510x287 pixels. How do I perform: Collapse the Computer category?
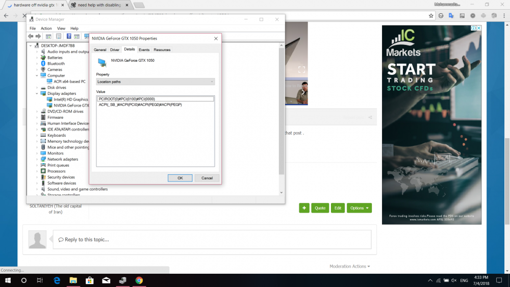[37, 76]
